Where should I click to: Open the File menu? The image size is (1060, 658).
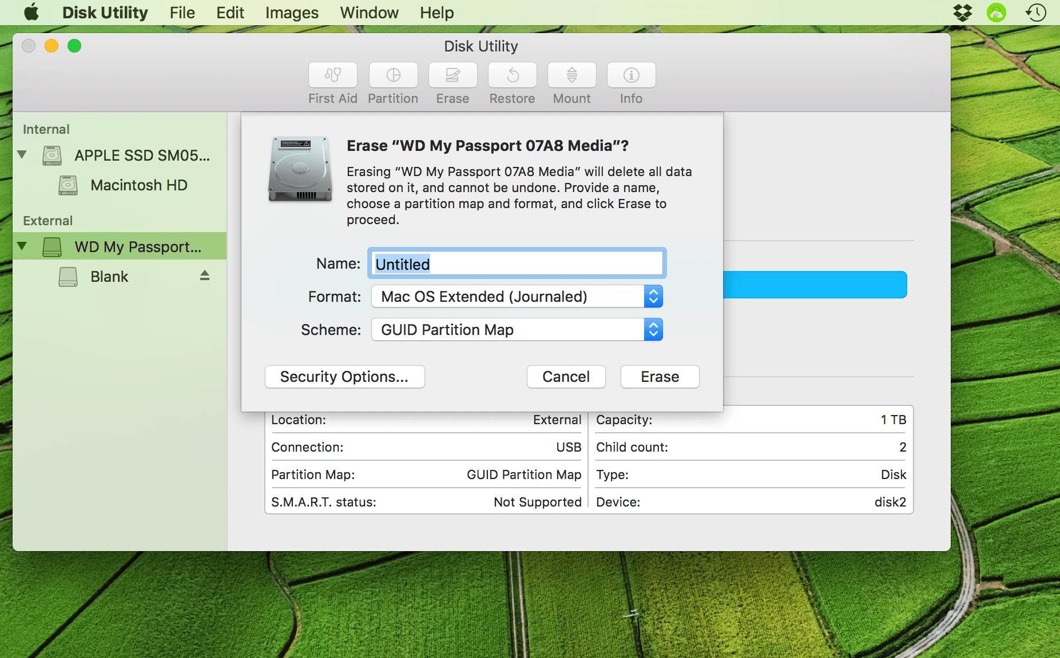click(182, 13)
